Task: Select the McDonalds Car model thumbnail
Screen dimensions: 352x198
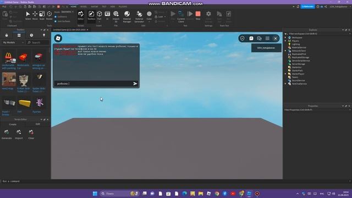Action: (x=24, y=57)
